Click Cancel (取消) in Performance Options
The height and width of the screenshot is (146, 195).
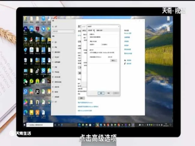[x=109, y=93]
